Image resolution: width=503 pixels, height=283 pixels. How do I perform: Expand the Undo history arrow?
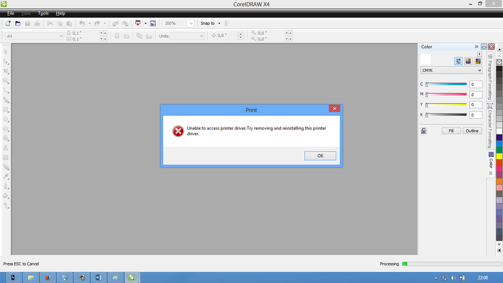pyautogui.click(x=90, y=24)
